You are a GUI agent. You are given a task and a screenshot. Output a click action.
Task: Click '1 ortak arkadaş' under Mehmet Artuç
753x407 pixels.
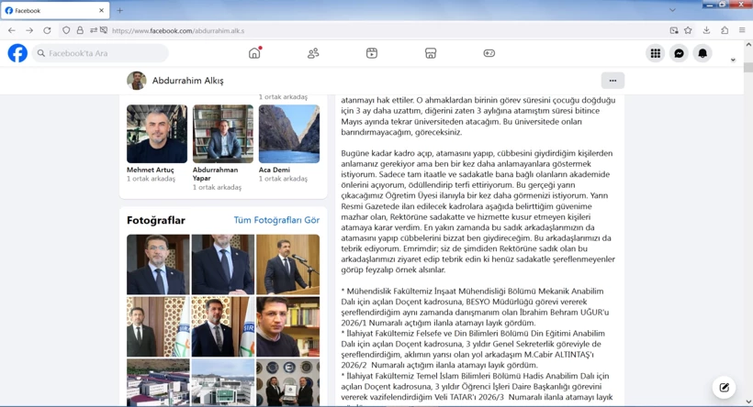tap(151, 179)
